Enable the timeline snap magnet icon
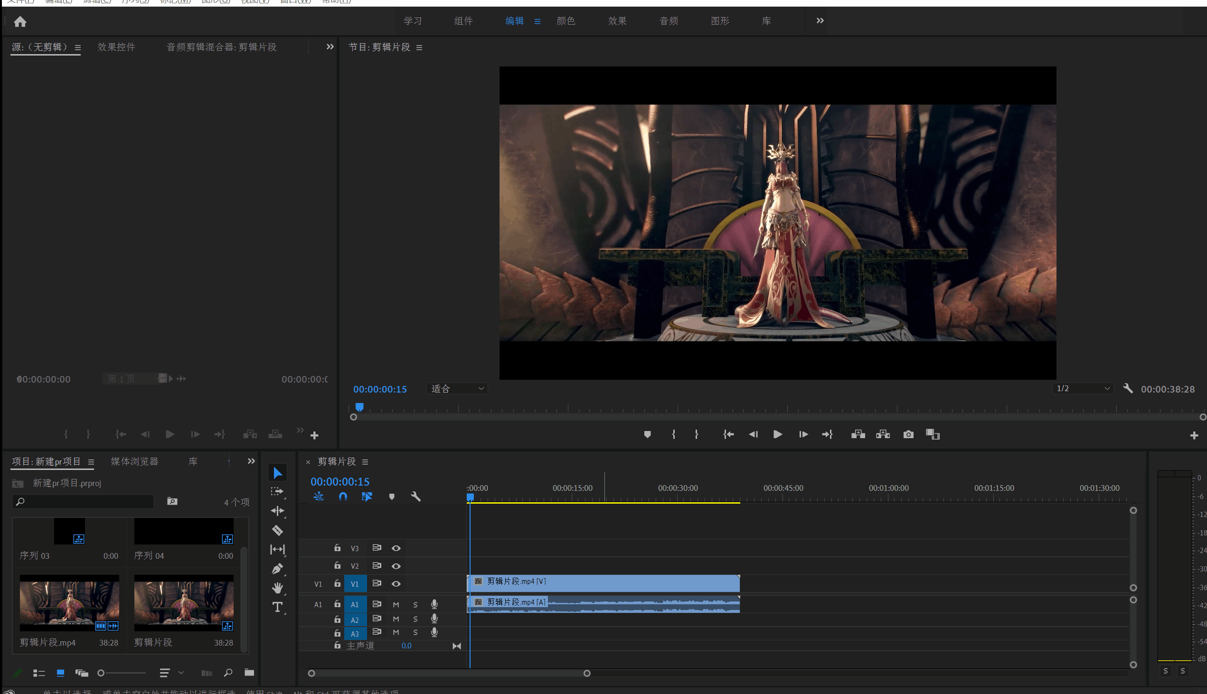The image size is (1207, 694). (x=343, y=497)
